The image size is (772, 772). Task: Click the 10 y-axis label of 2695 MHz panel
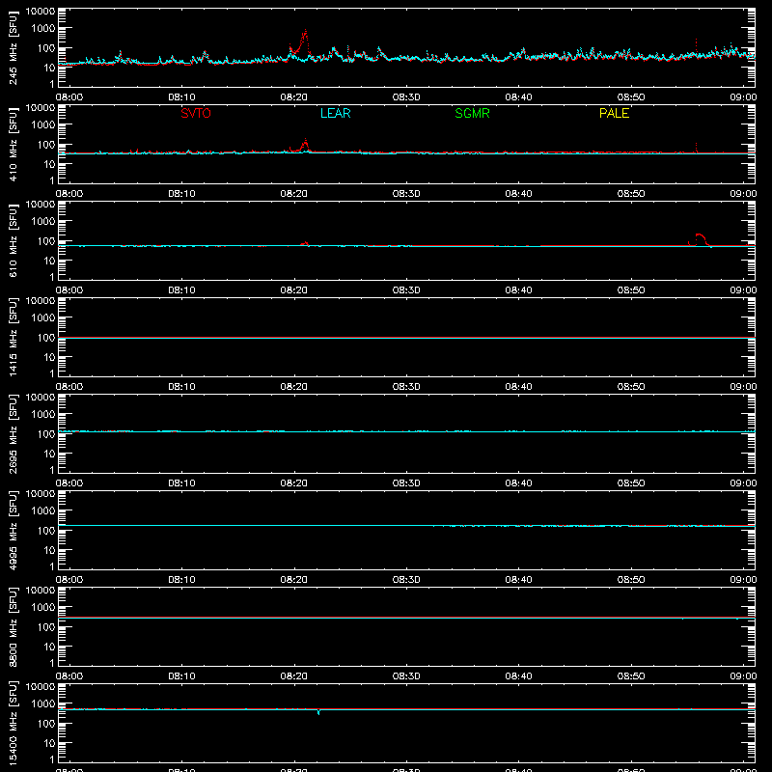click(49, 454)
